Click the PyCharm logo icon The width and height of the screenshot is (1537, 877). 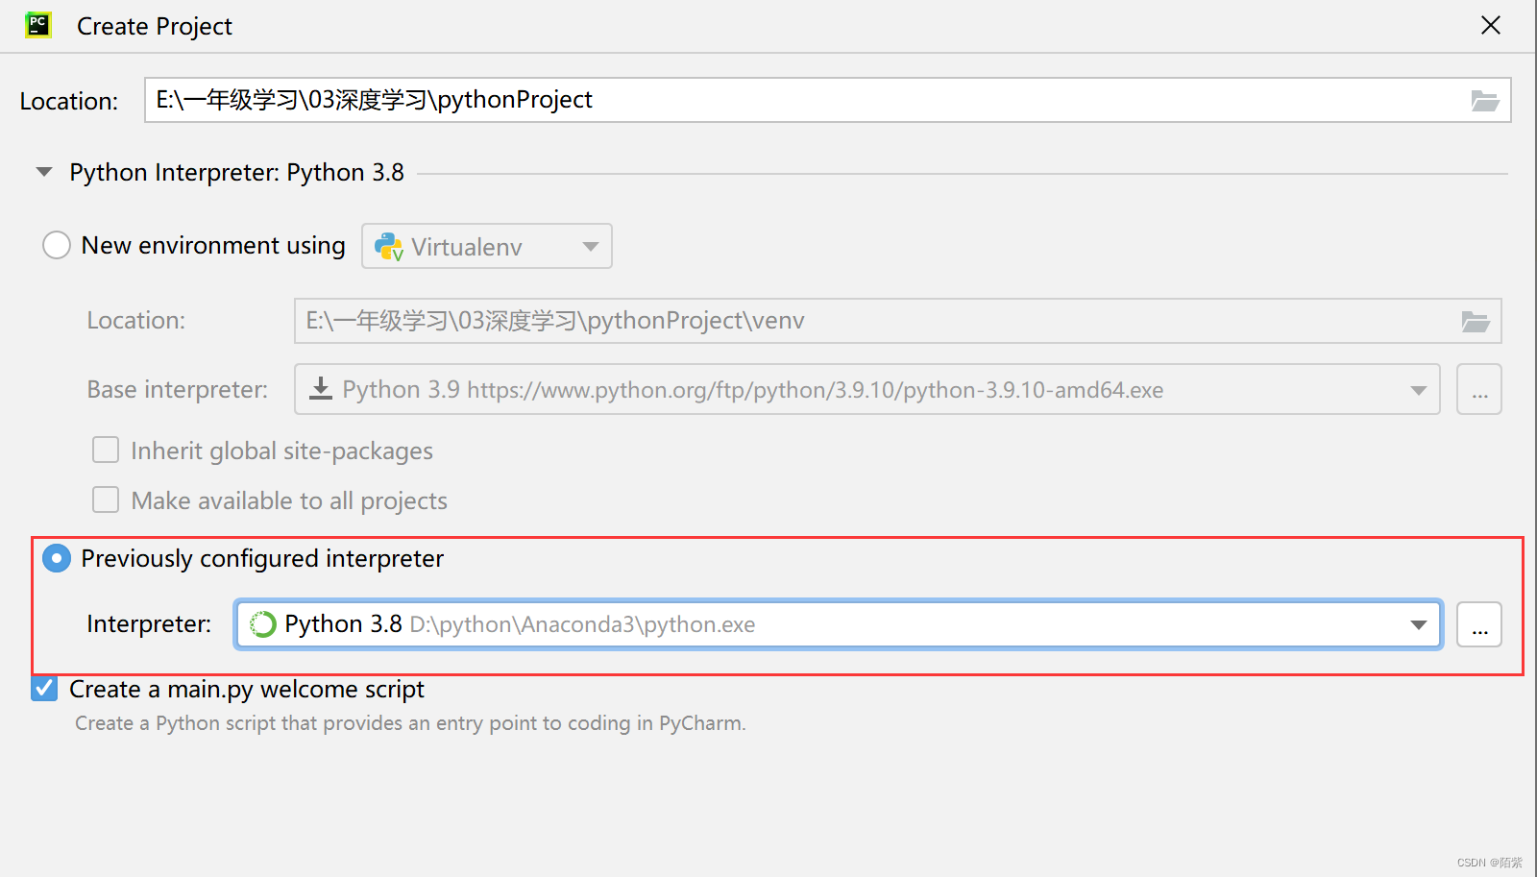(x=37, y=25)
